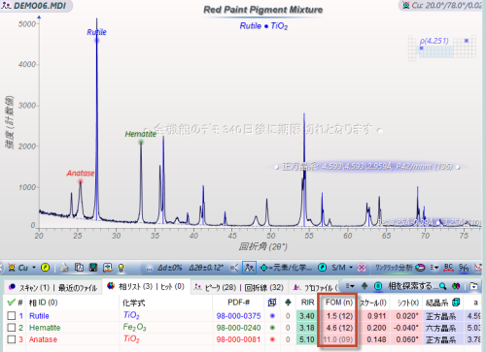The width and height of the screenshot is (486, 352).
Task: Click the red color dot for Anatase
Action: coord(272,339)
